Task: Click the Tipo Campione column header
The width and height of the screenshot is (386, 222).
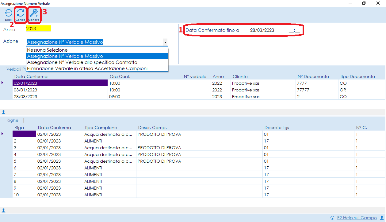Action: [x=101, y=128]
